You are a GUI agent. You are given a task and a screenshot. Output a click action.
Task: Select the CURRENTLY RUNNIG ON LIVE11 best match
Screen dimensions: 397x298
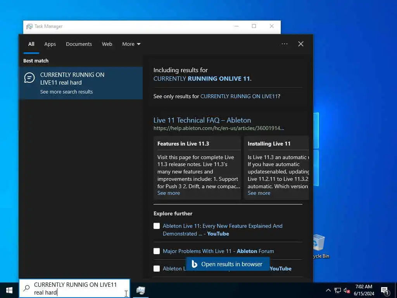(81, 83)
